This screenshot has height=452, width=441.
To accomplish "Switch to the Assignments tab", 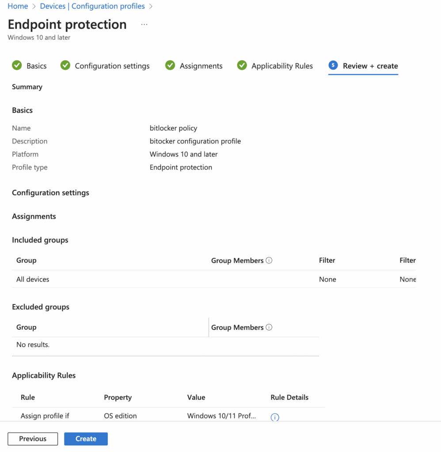I will pos(201,65).
